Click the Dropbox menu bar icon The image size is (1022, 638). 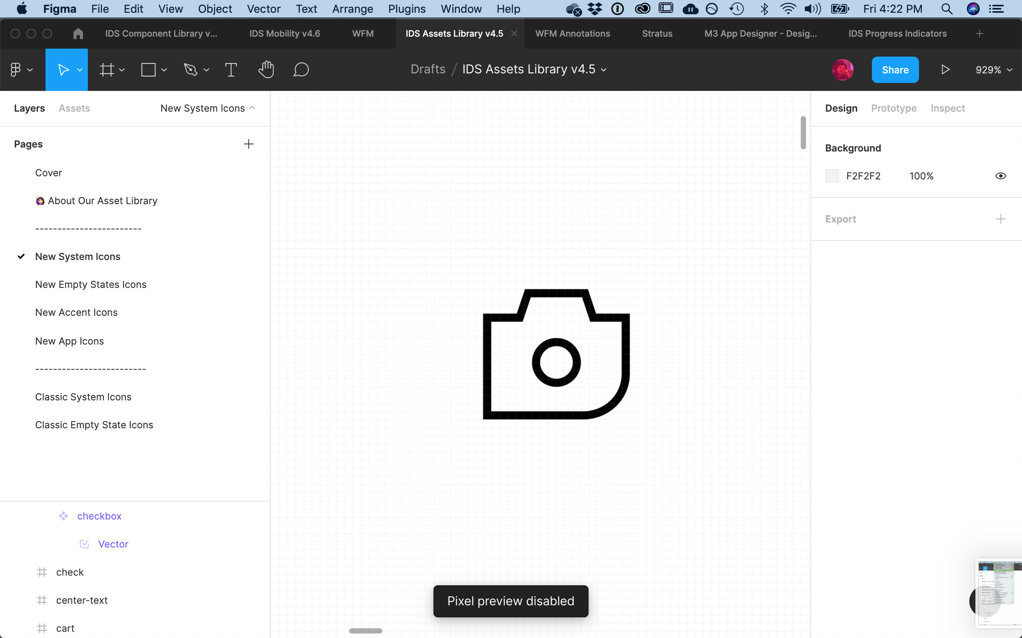pos(595,9)
